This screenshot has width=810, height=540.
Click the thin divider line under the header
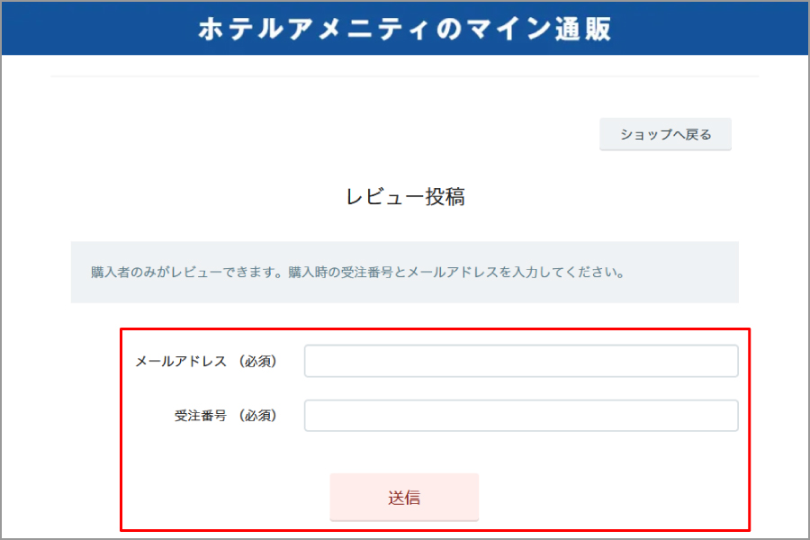[405, 76]
